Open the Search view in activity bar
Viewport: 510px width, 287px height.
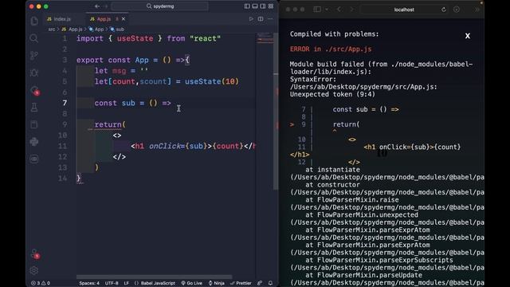coord(34,38)
